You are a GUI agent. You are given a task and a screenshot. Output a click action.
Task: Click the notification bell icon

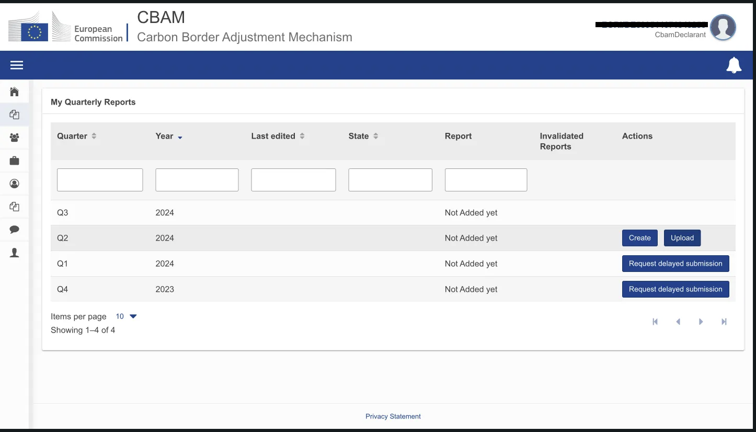[x=734, y=65]
